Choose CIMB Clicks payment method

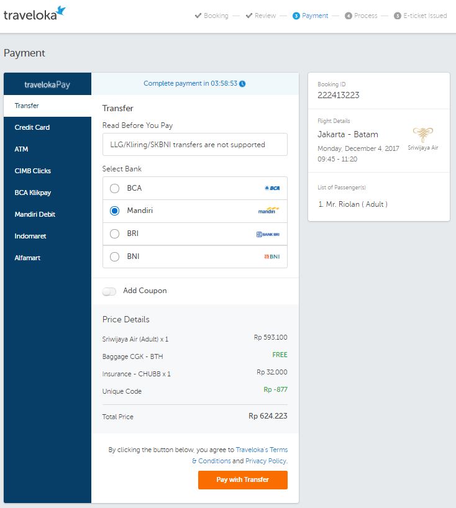(x=47, y=171)
